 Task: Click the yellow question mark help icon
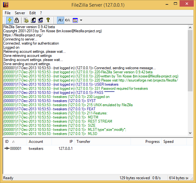pos(48,20)
